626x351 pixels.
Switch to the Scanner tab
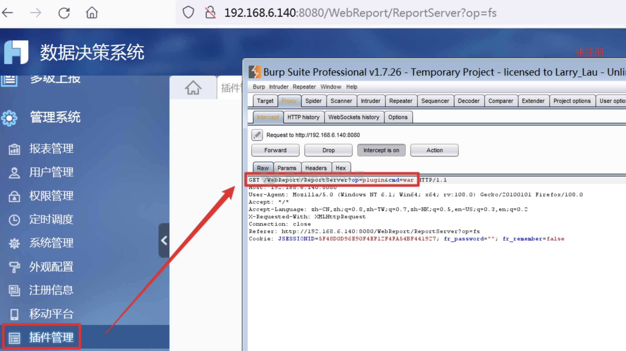coord(341,101)
